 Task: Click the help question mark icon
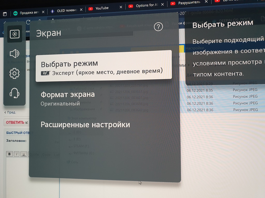click(158, 27)
